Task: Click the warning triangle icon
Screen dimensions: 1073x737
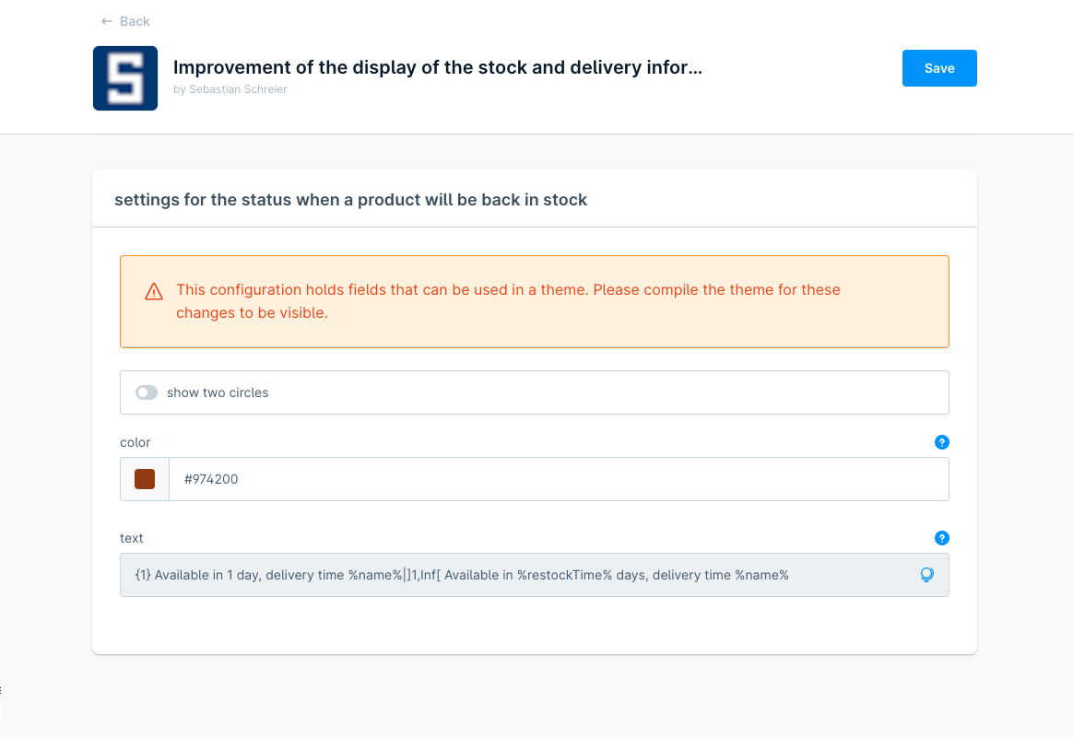Action: [154, 292]
